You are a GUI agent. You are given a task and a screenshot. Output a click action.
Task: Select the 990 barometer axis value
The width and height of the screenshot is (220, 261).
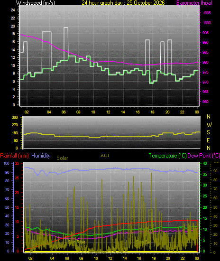[x=205, y=42]
